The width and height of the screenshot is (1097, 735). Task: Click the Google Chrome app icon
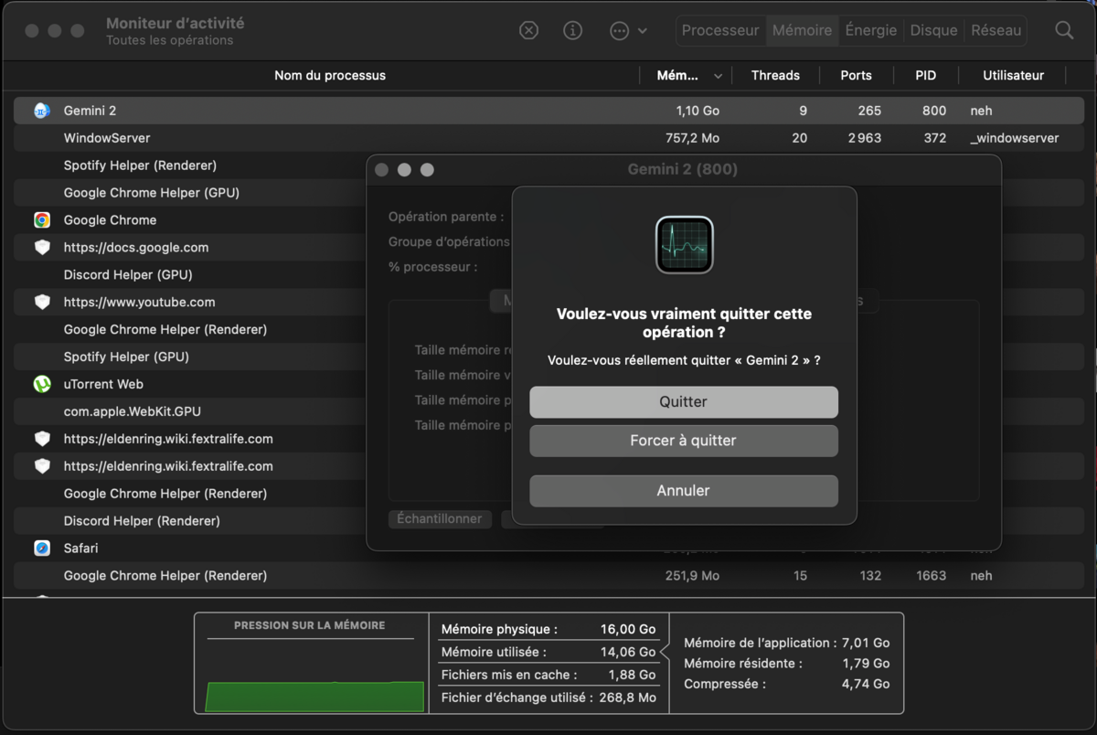(x=42, y=220)
